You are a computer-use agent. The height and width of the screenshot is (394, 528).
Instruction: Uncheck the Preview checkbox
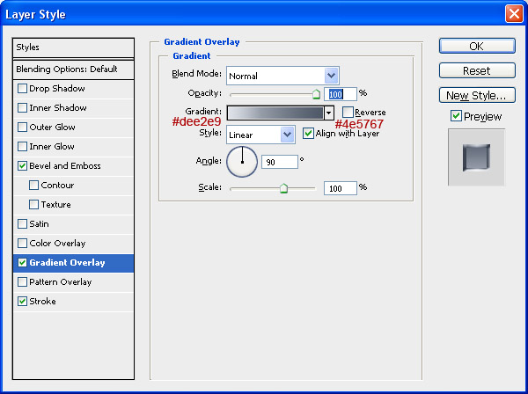coord(456,116)
